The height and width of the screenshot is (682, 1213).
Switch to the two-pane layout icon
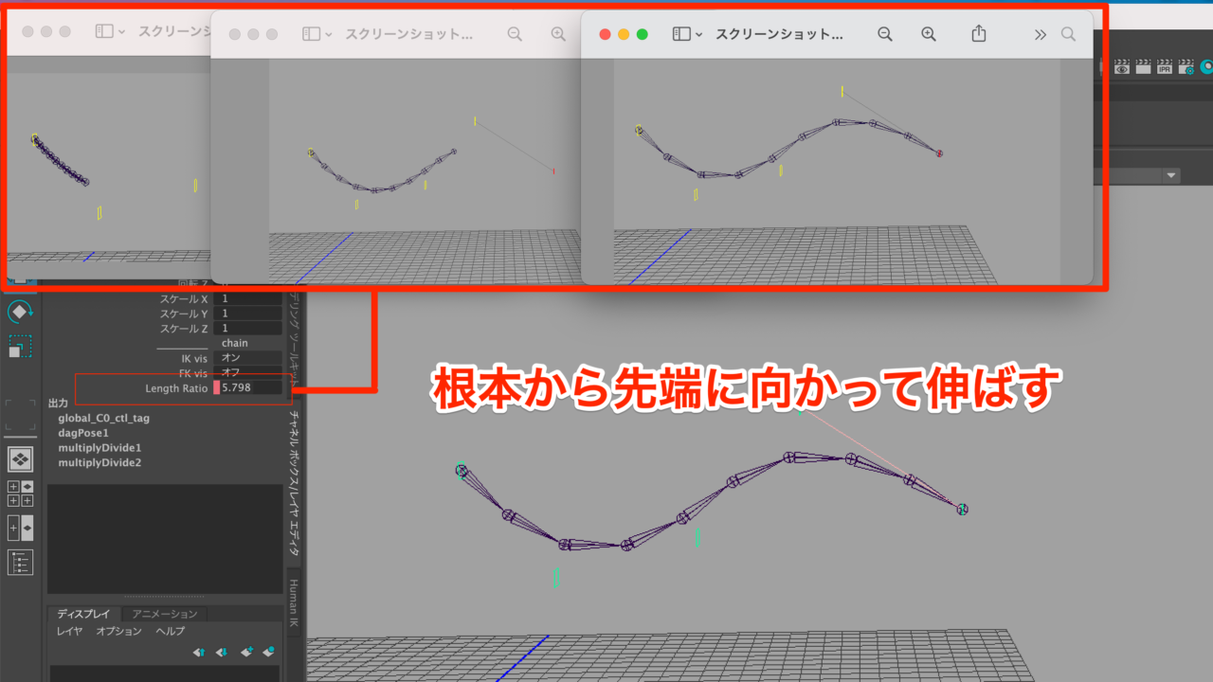[x=20, y=528]
